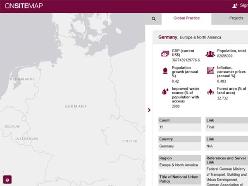Image resolution: width=248 pixels, height=186 pixels.
Task: Click the Improved water source droplet icon
Action: tap(165, 91)
